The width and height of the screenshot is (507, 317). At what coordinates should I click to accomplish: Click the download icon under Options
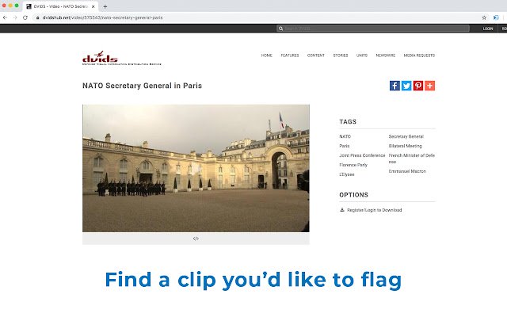[342, 210]
